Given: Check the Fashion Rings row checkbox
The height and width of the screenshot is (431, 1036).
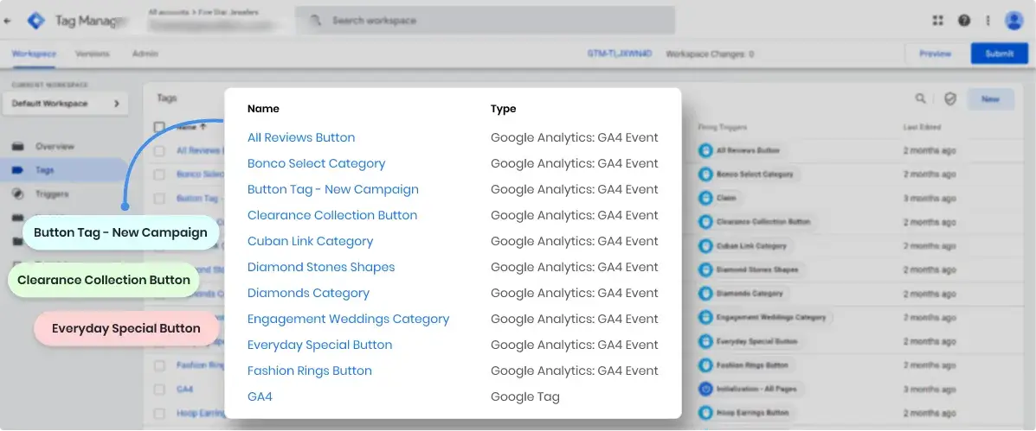Looking at the screenshot, I should (159, 365).
